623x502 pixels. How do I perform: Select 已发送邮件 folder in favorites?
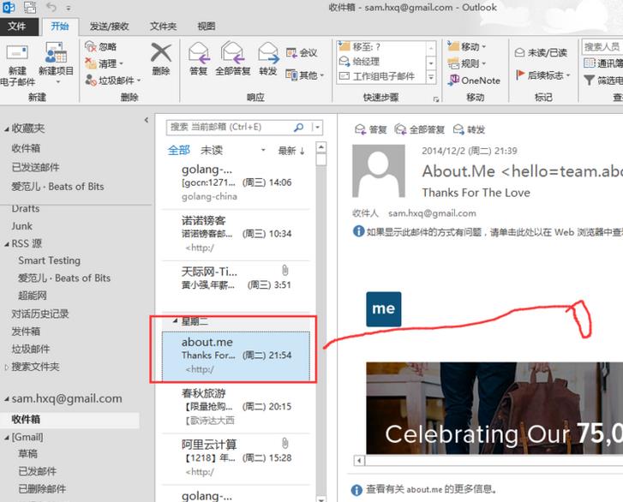tap(35, 167)
